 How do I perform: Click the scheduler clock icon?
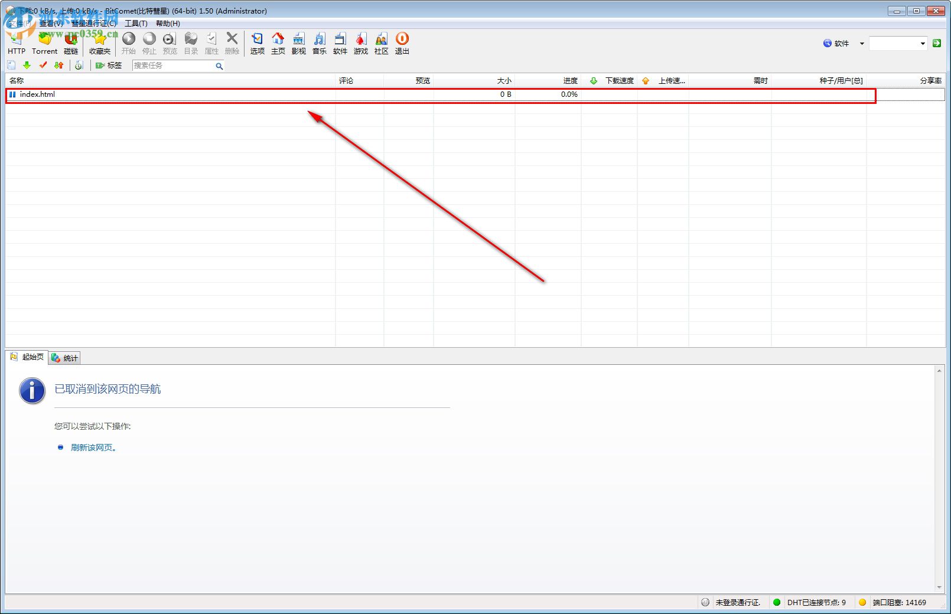[79, 66]
